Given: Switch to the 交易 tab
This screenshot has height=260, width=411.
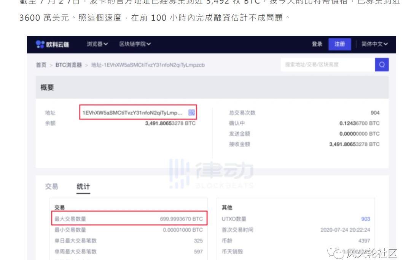Looking at the screenshot, I should 52,186.
